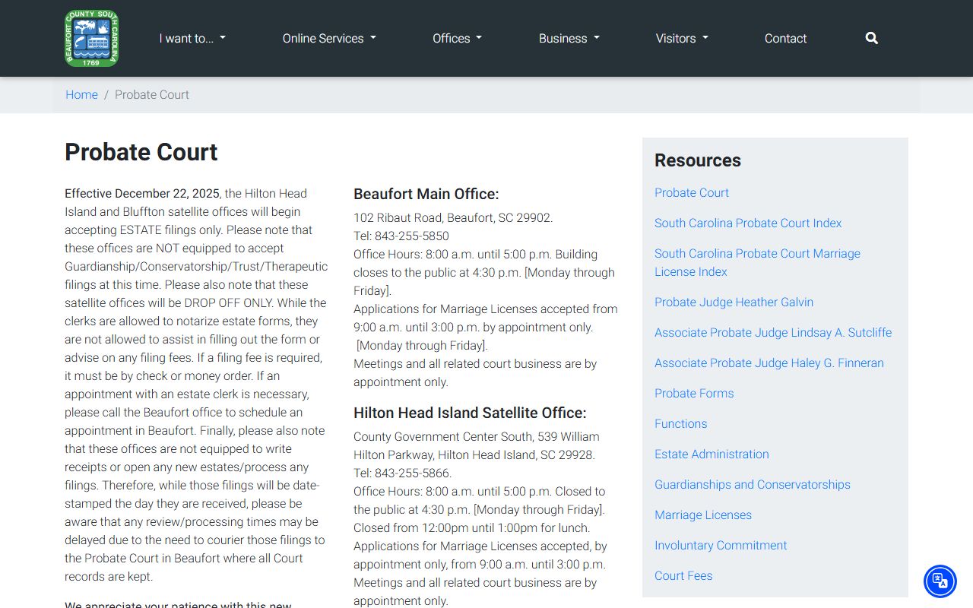Click the Home breadcrumb link
This screenshot has width=973, height=608.
click(81, 94)
